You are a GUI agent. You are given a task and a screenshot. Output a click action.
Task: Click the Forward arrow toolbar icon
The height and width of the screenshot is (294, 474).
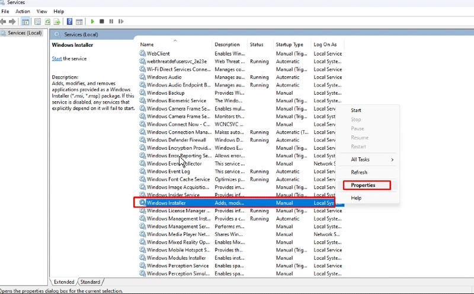(x=12, y=21)
